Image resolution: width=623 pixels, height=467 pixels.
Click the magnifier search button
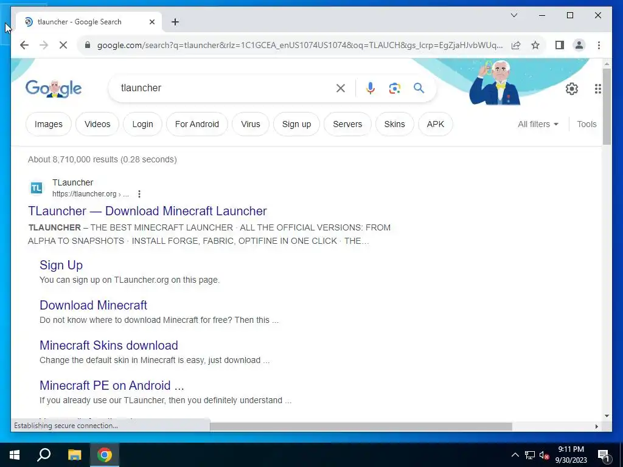click(419, 88)
